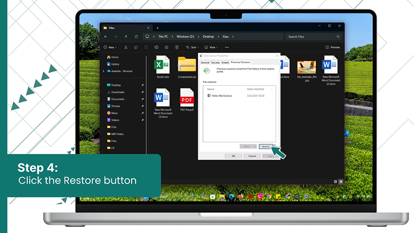Click Desktop in the address breadcrumb
This screenshot has width=414, height=233.
coord(208,37)
